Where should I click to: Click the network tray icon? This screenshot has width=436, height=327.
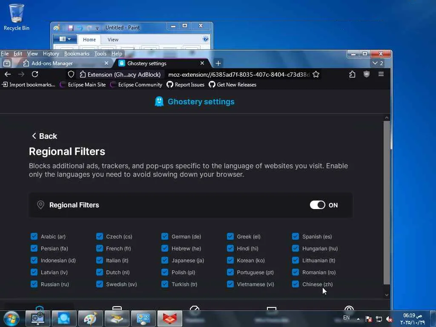[379, 319]
